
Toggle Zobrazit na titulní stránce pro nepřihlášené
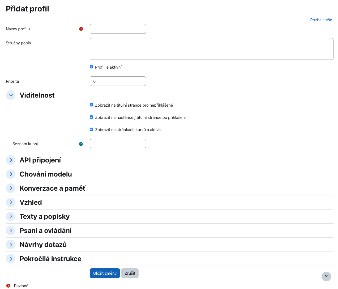[x=91, y=105]
